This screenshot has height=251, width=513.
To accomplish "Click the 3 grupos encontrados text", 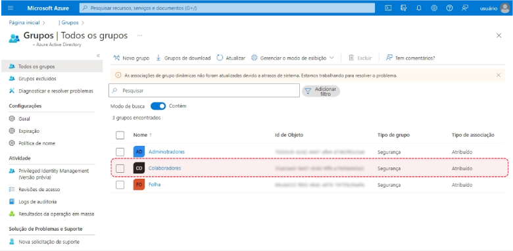I will tap(136, 118).
